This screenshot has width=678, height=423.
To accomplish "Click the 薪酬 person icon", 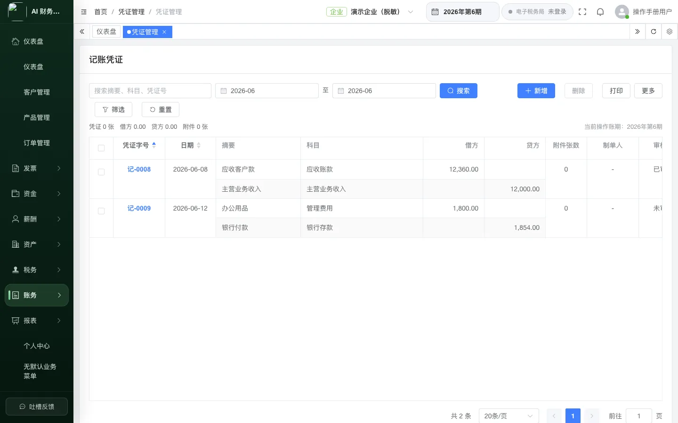I will pos(16,219).
